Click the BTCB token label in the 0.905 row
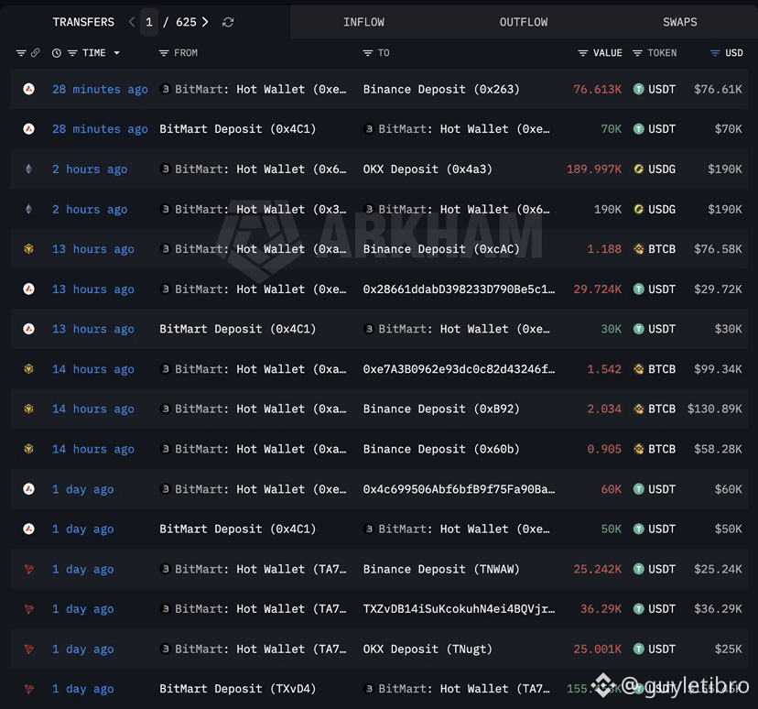The width and height of the screenshot is (758, 709). pyautogui.click(x=661, y=449)
